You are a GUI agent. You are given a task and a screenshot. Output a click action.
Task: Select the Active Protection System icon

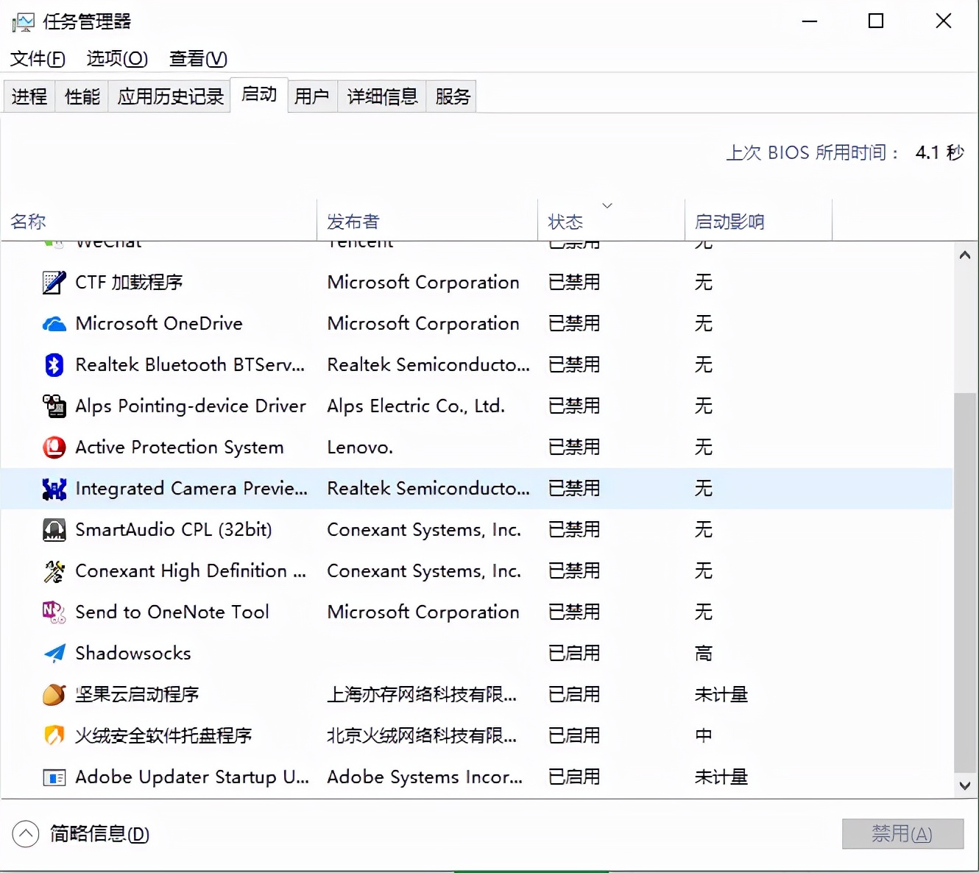pos(54,447)
